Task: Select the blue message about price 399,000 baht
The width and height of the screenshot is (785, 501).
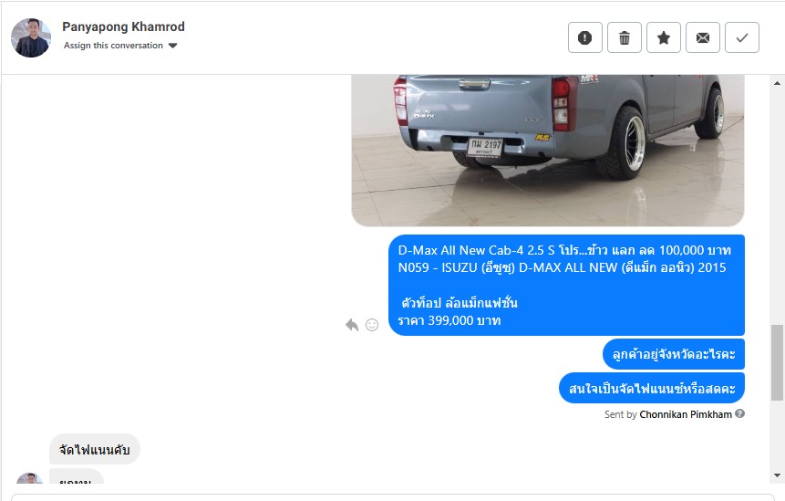Action: point(566,285)
